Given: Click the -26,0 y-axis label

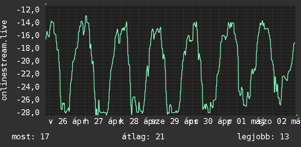Looking at the screenshot, I should 28,99.
